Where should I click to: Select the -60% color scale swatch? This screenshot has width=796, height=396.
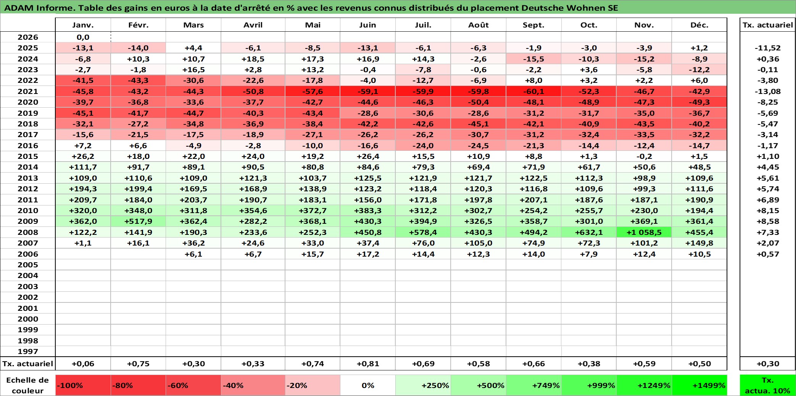click(x=193, y=385)
